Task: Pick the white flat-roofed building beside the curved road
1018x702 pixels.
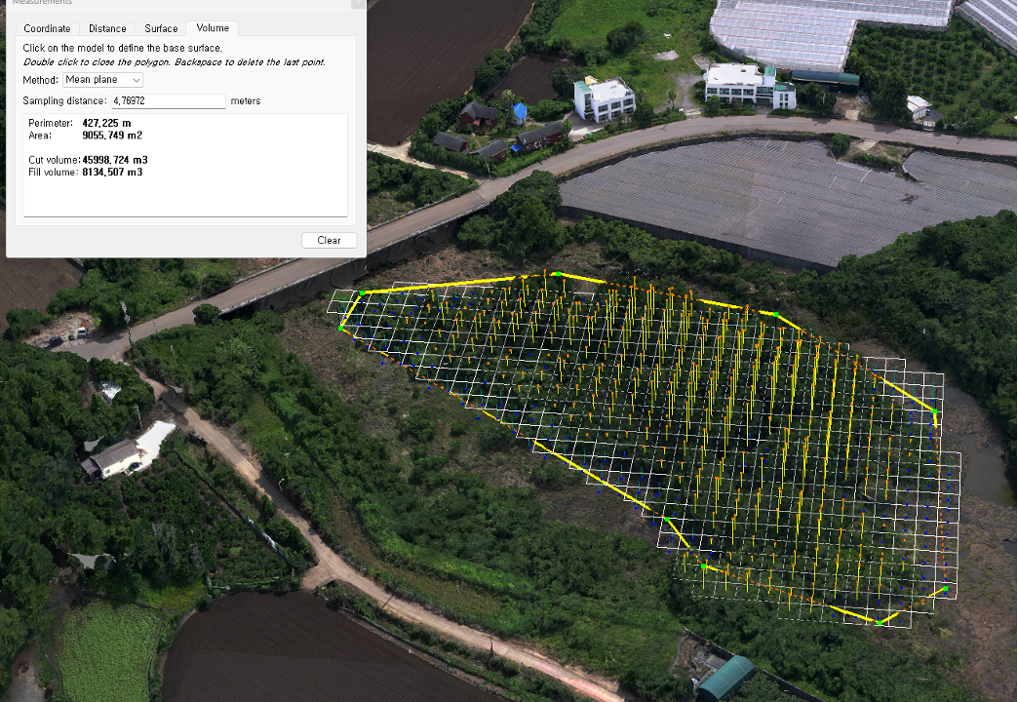Action: [x=605, y=98]
